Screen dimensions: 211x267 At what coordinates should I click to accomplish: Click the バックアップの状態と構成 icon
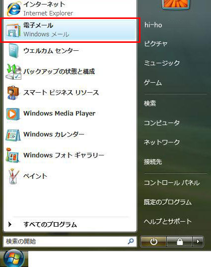click(x=13, y=72)
